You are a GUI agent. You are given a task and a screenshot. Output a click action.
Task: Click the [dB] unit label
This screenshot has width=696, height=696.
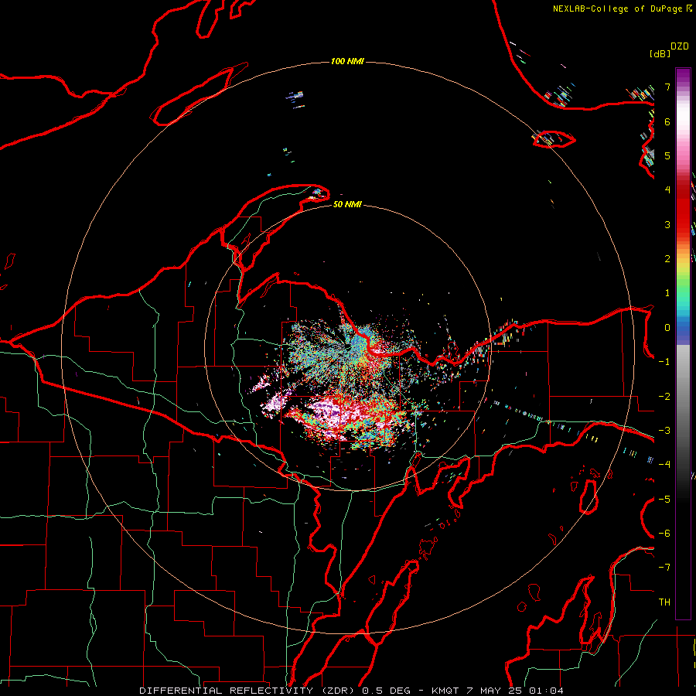click(660, 53)
